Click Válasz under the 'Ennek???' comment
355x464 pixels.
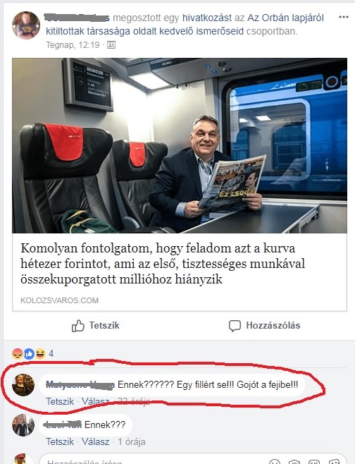pos(95,442)
